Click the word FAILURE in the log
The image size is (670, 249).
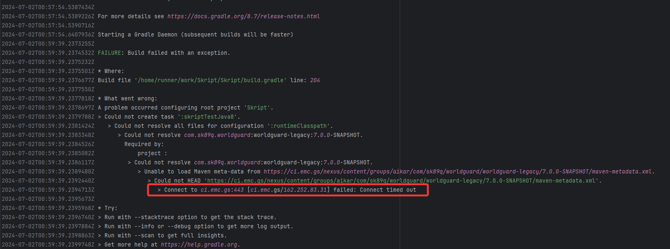click(x=109, y=53)
